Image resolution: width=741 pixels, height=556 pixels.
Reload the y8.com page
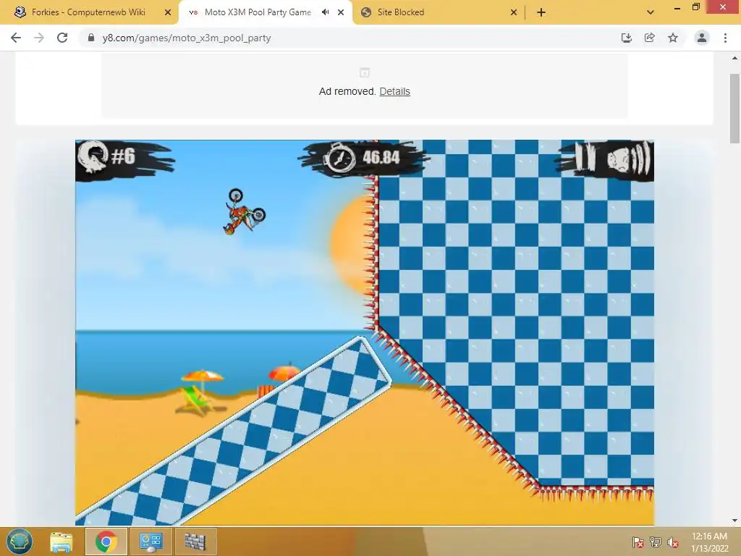(x=62, y=38)
